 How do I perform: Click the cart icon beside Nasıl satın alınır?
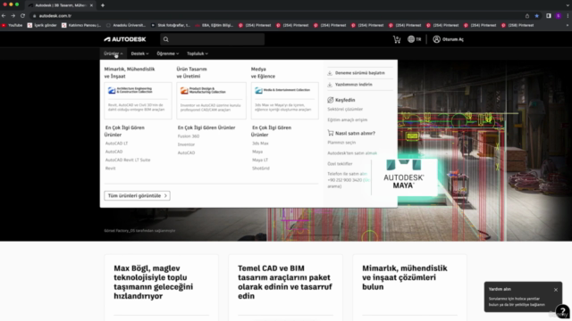pyautogui.click(x=330, y=133)
